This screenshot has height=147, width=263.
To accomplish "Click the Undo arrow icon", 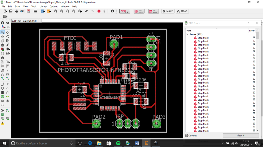I will [x=86, y=11].
